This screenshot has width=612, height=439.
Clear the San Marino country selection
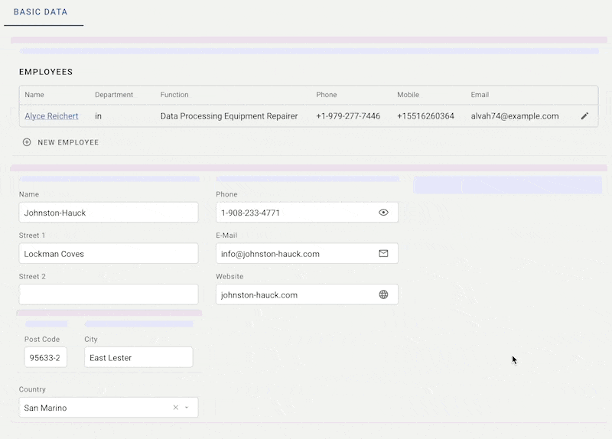point(175,408)
